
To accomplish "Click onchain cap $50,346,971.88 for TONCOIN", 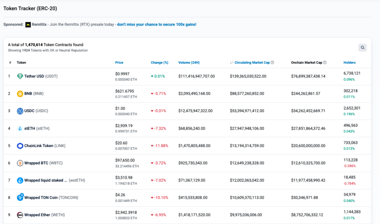I will click(304, 198).
